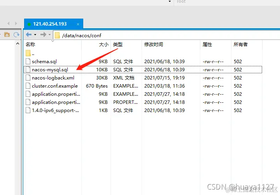Image resolution: width=280 pixels, height=195 pixels.
Task: Open the back history dropdown arrow
Action: tap(35, 35)
